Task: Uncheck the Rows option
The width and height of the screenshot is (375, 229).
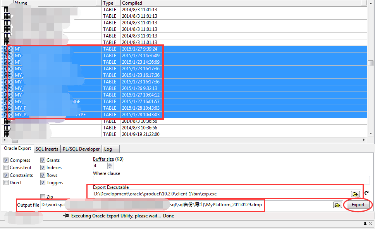Action: [43, 175]
